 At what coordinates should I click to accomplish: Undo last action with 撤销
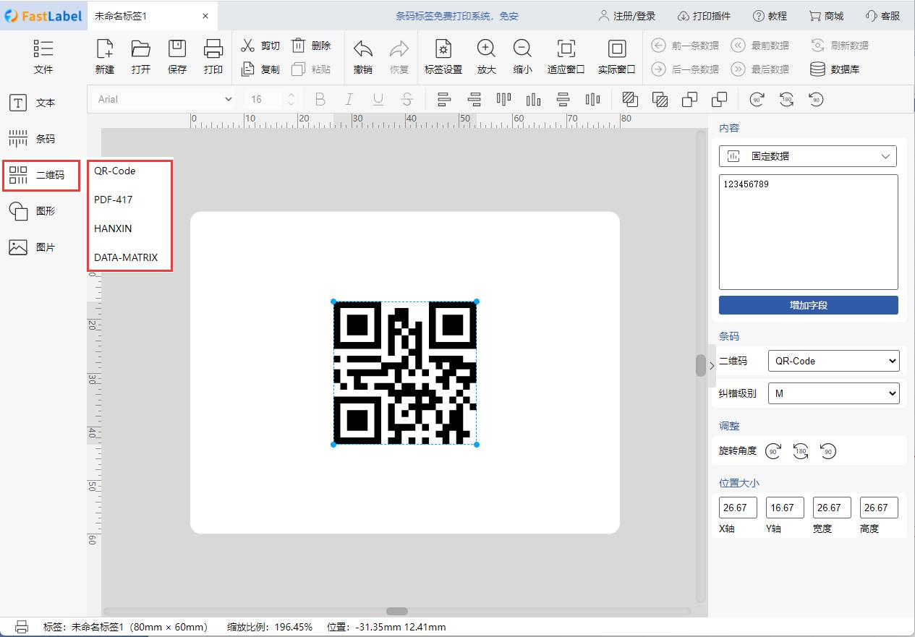click(x=363, y=57)
